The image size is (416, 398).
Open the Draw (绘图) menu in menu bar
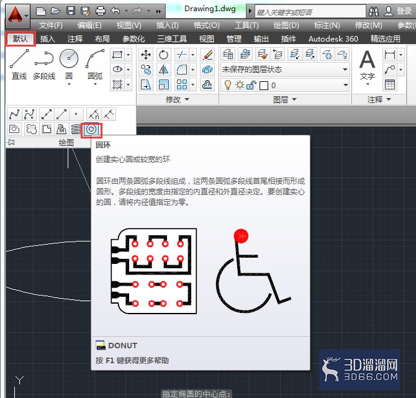point(286,25)
